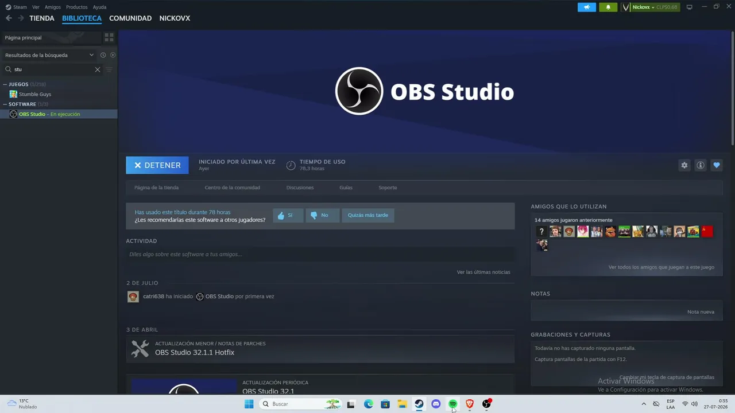Viewport: 735px width, 413px height.
Task: Open the NICKOVX profile tab
Action: pos(175,18)
